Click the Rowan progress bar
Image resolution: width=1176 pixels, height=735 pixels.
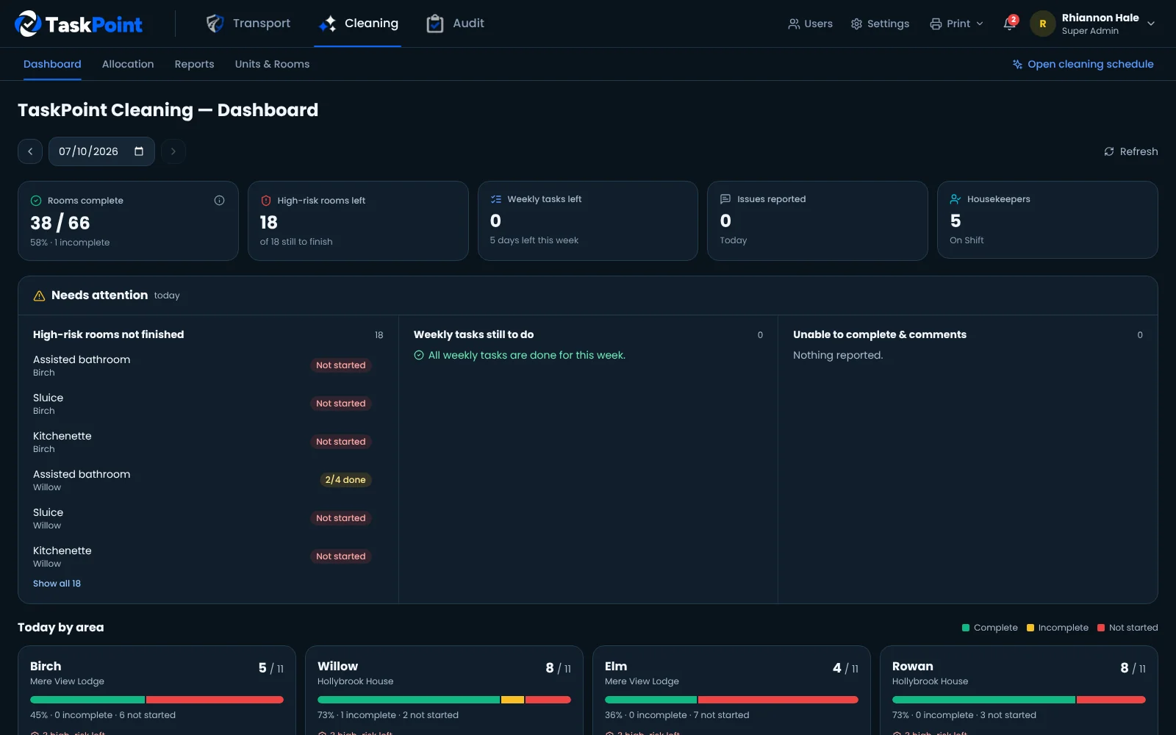click(1019, 700)
